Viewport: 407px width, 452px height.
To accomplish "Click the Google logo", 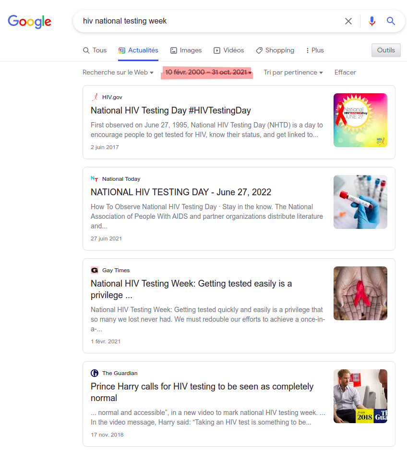I will pos(29,21).
